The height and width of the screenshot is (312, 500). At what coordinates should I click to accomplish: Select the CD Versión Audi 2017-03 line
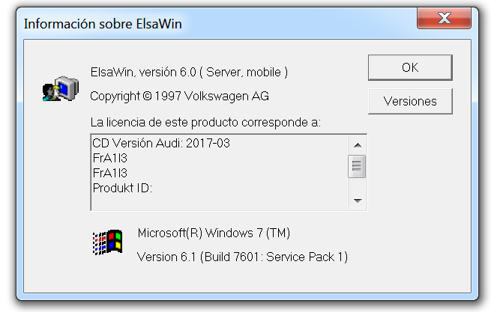[x=161, y=143]
